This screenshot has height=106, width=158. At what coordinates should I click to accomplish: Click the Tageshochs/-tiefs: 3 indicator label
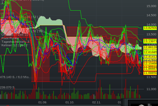point(15,42)
